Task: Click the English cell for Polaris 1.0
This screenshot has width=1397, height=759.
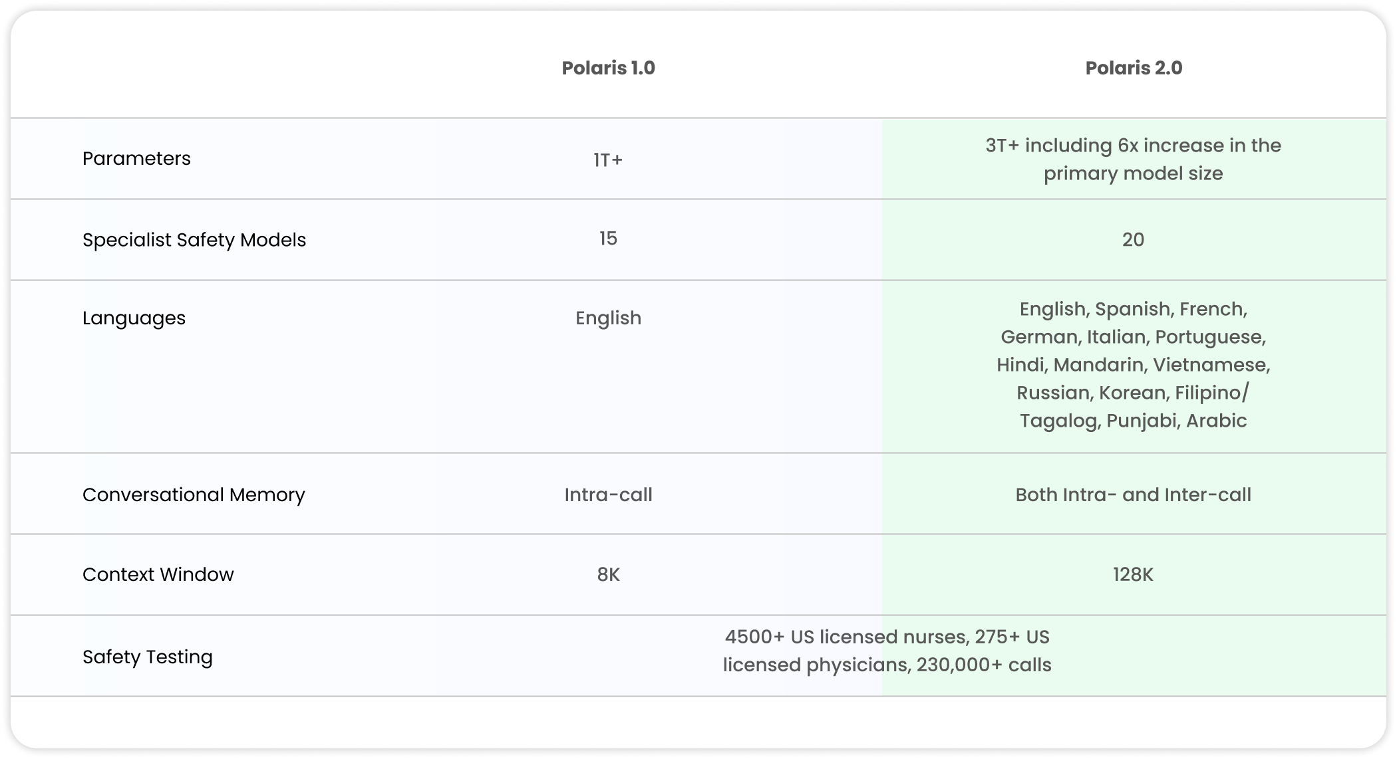Action: tap(608, 318)
